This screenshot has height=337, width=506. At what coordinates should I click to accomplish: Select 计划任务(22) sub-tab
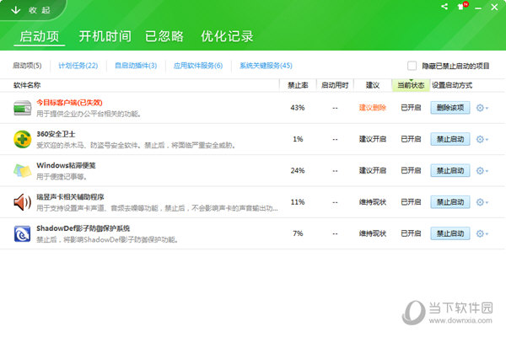(78, 66)
